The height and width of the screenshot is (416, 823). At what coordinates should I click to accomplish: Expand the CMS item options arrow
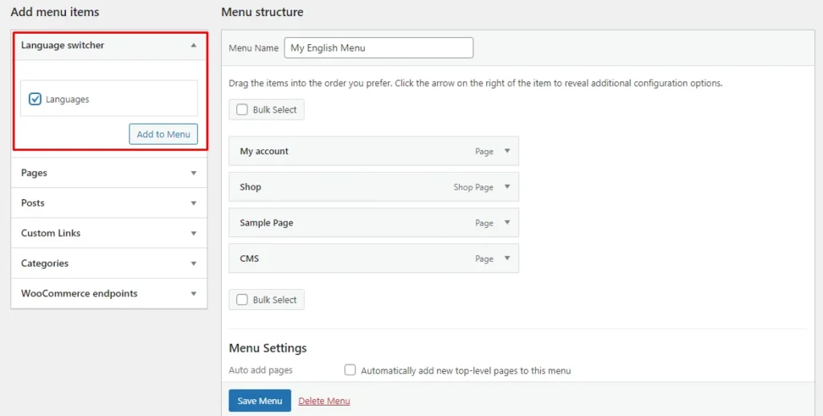[506, 259]
